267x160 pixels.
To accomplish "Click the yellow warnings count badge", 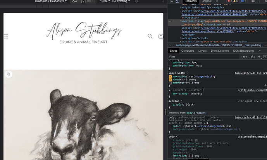I will click(235, 1).
